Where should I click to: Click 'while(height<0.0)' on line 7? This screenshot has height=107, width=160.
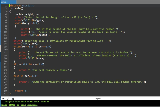[x=27, y=23]
